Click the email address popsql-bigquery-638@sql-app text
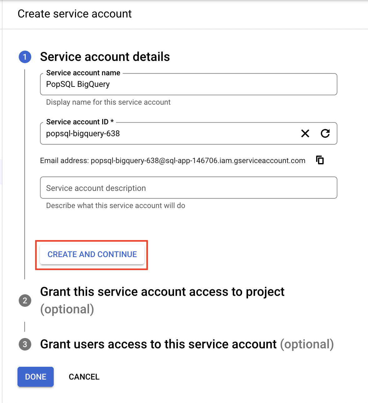 click(x=198, y=161)
